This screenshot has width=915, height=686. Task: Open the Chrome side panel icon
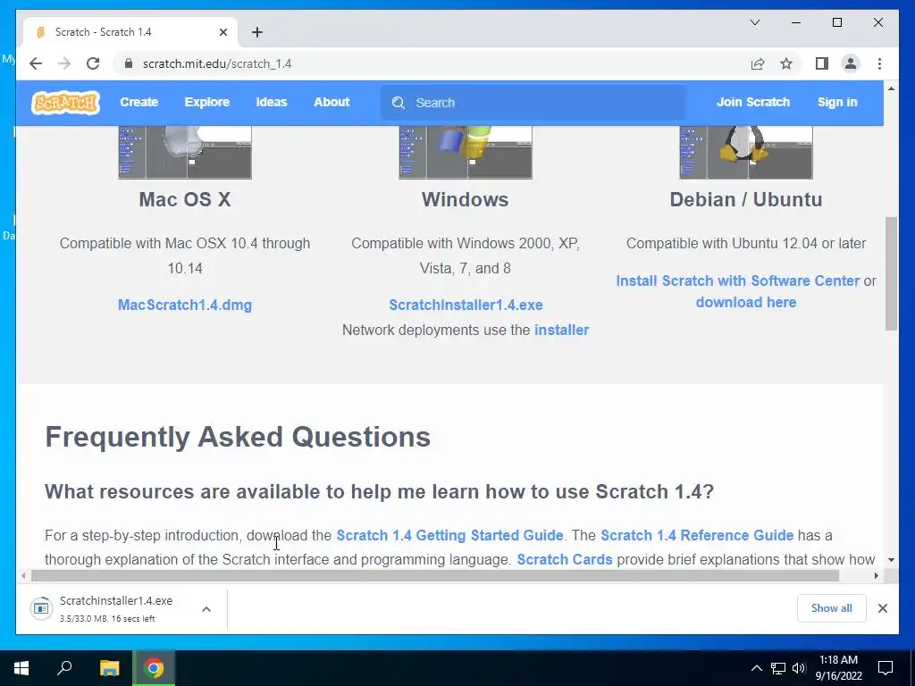(x=822, y=63)
